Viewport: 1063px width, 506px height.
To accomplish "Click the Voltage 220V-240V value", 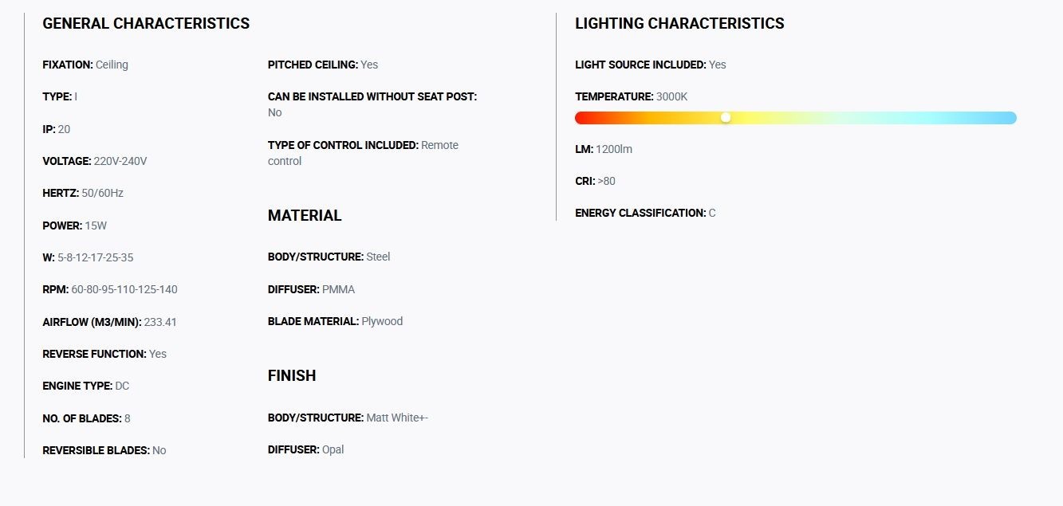I will [x=120, y=161].
